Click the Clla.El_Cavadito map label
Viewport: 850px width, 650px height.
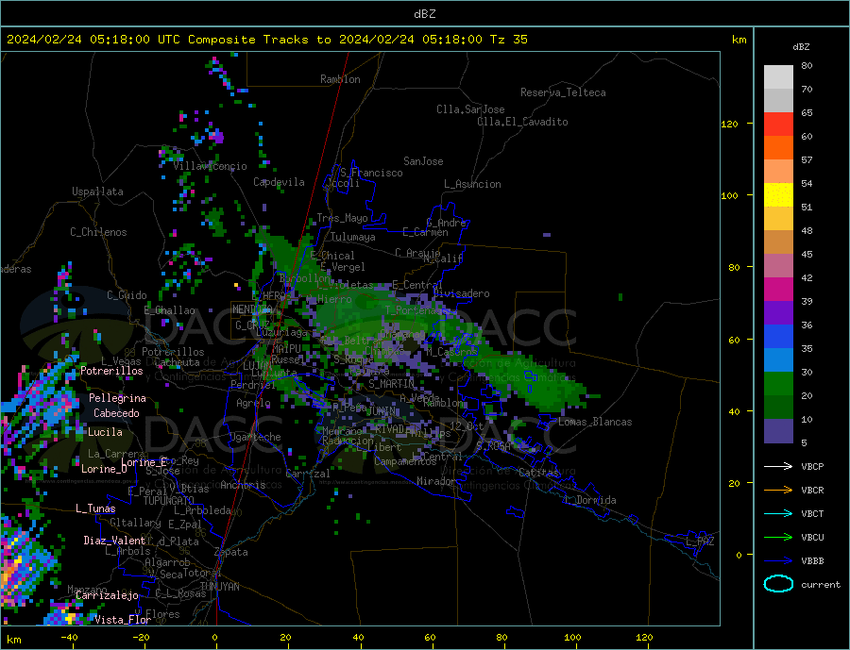coord(522,122)
